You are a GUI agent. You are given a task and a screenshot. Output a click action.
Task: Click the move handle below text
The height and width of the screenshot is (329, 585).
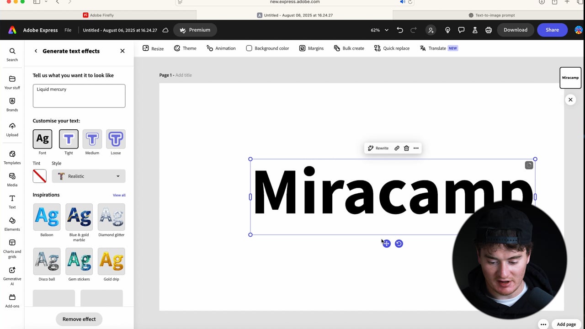click(387, 244)
